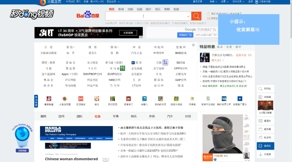Click the I.T 30周年 banner ad
Viewport: 292px width, 162px height.
click(x=88, y=33)
